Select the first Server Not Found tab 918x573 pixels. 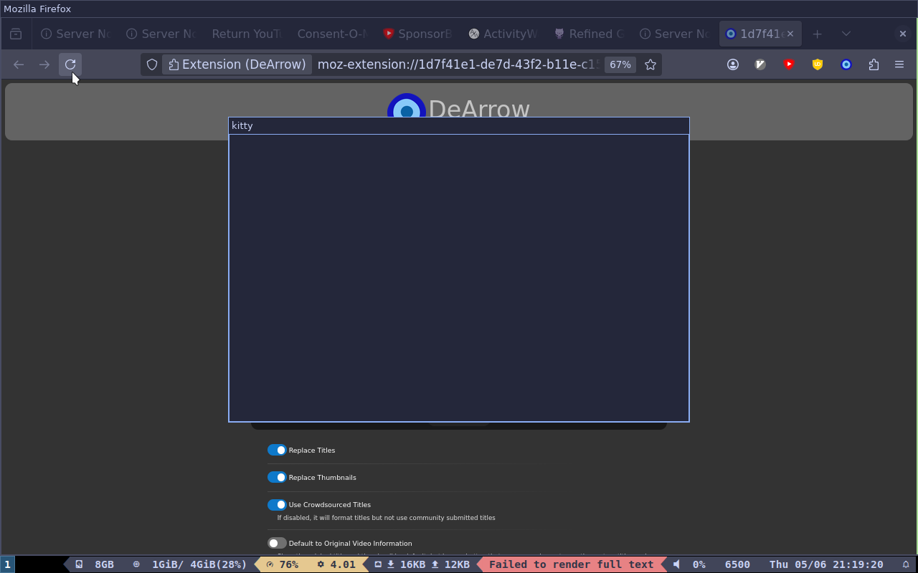pyautogui.click(x=76, y=34)
